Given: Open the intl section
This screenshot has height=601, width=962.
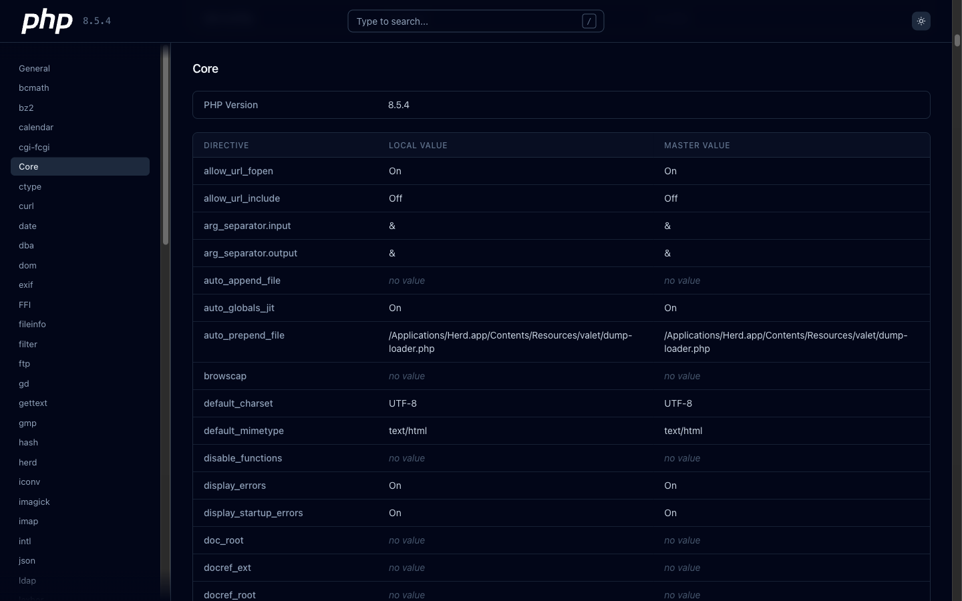Looking at the screenshot, I should point(25,541).
